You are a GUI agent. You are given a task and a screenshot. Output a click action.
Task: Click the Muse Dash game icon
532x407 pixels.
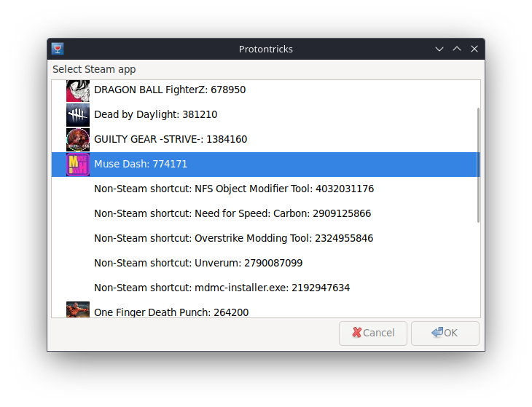click(78, 165)
